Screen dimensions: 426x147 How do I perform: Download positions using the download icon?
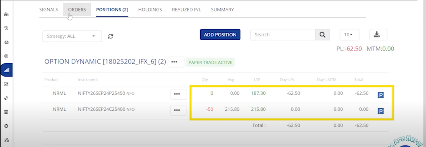click(378, 35)
